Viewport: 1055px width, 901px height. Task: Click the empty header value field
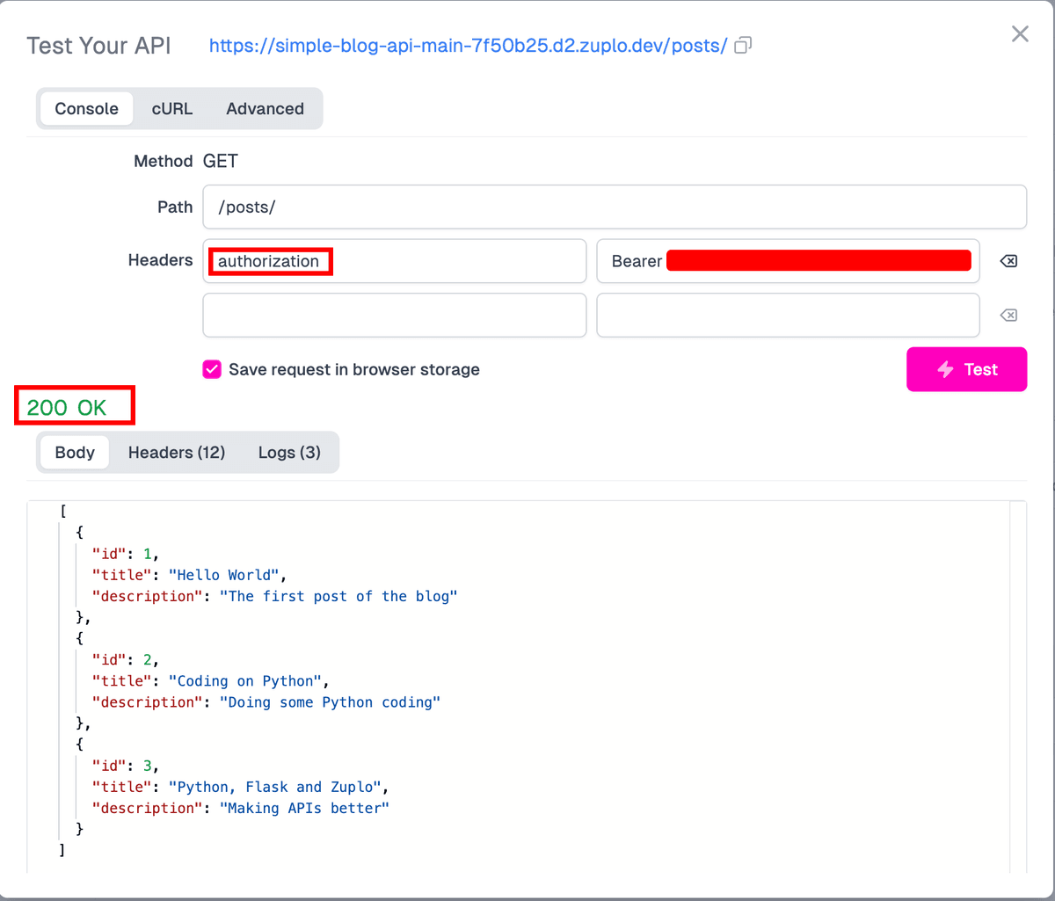pyautogui.click(x=787, y=316)
